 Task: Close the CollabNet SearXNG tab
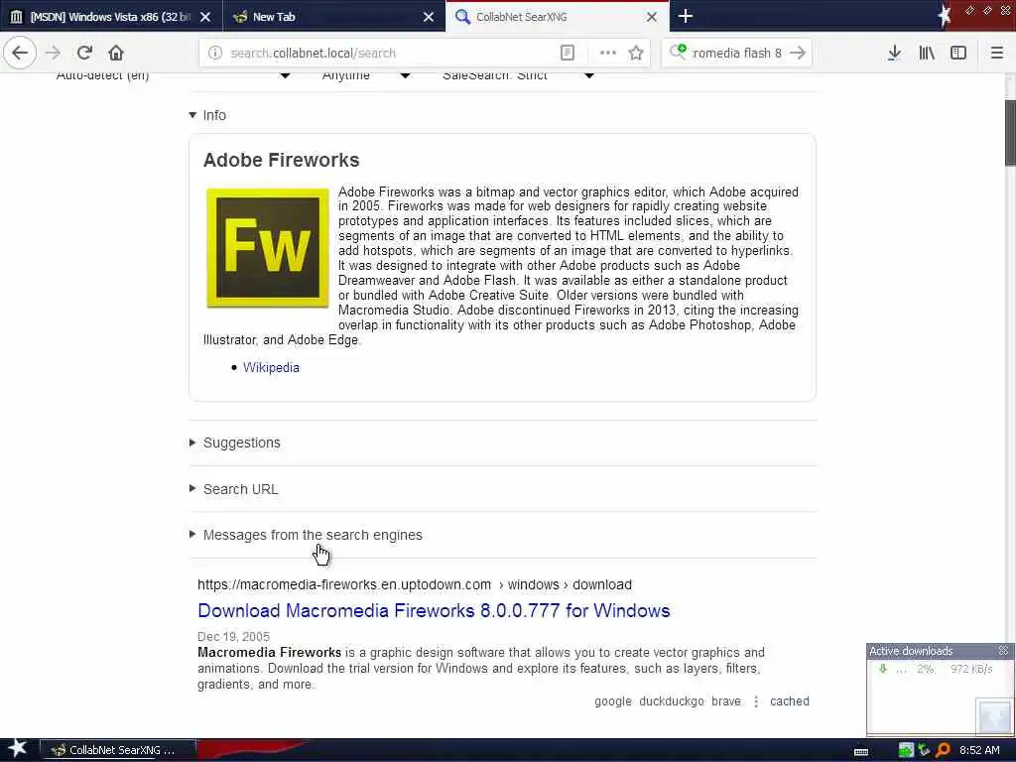pos(652,17)
